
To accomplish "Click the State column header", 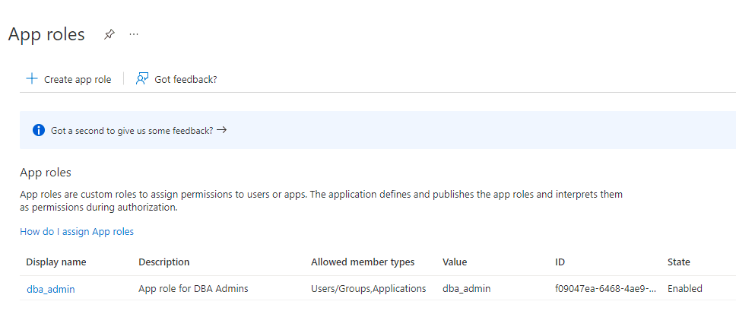I will coord(679,262).
